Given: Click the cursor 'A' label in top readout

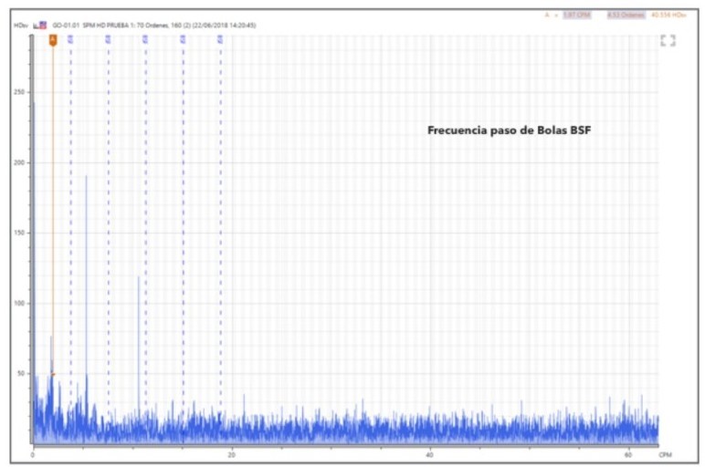Looking at the screenshot, I should tap(547, 16).
